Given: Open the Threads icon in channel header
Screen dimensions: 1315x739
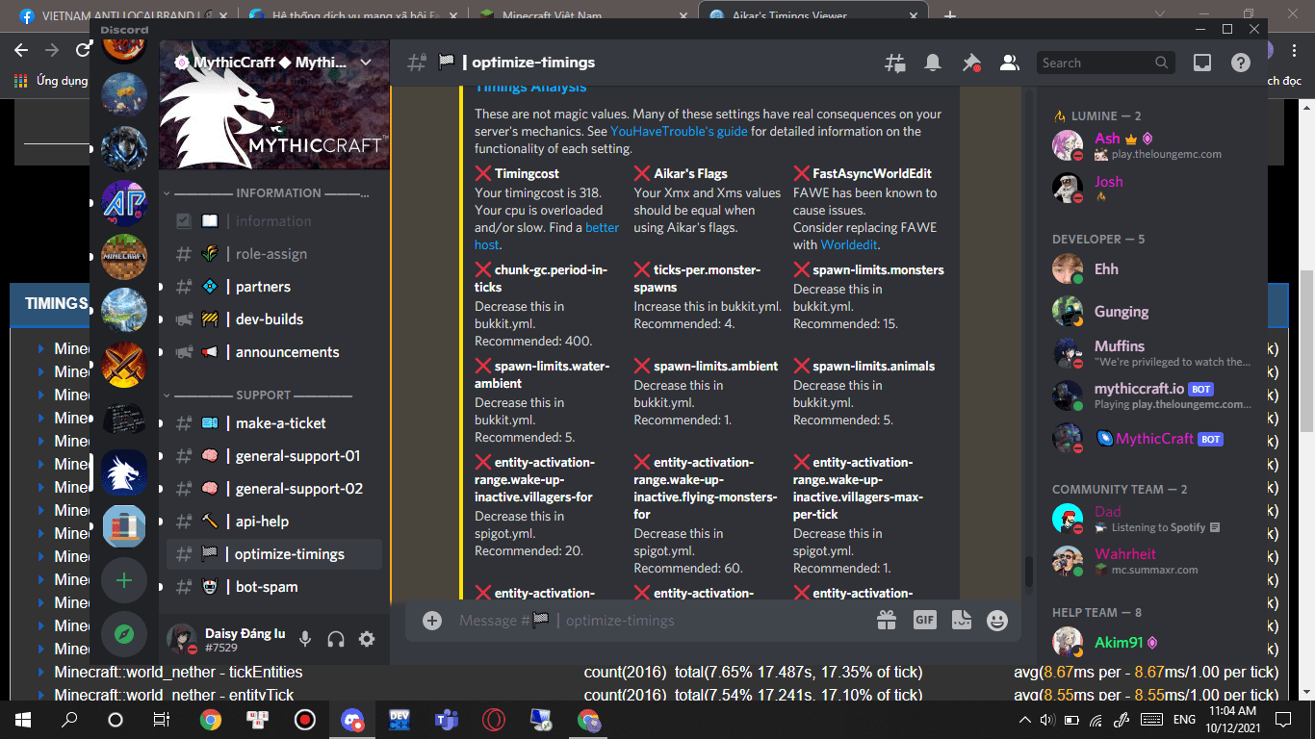Looking at the screenshot, I should click(x=894, y=63).
